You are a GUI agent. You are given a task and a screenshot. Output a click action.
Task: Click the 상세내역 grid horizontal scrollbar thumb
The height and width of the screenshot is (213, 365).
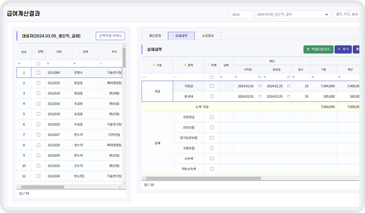pos(204,178)
